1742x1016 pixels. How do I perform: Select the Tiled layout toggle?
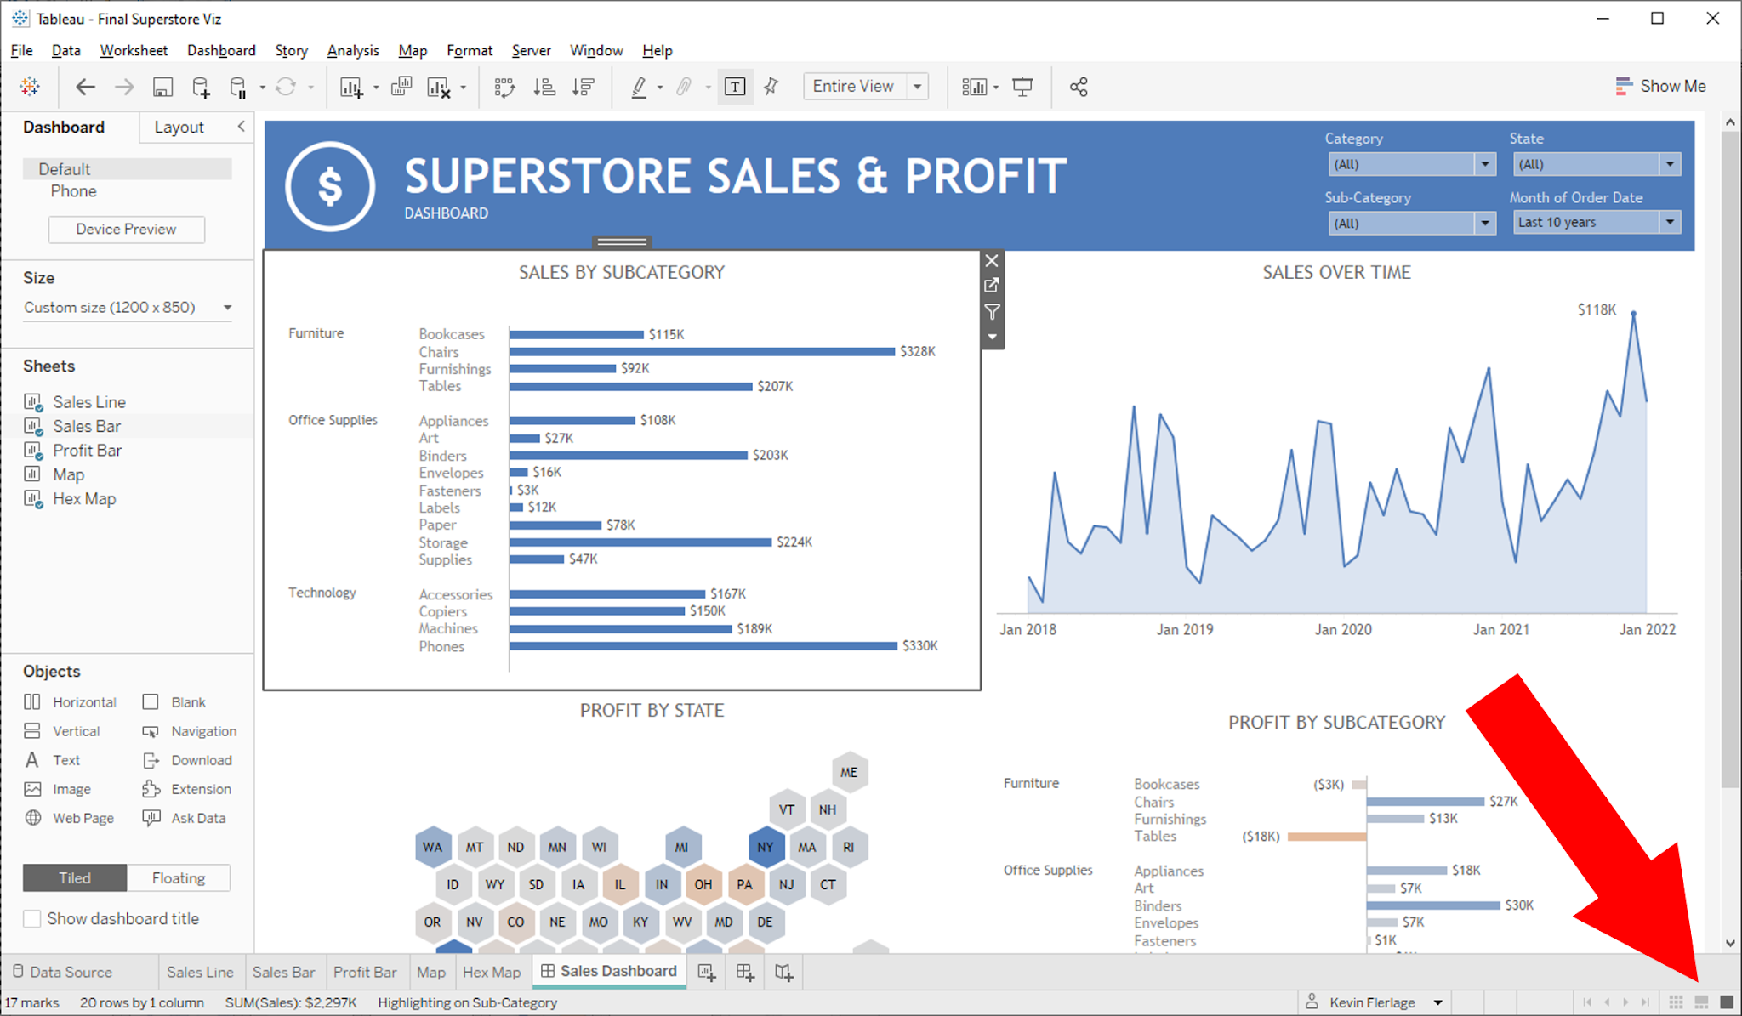[75, 877]
